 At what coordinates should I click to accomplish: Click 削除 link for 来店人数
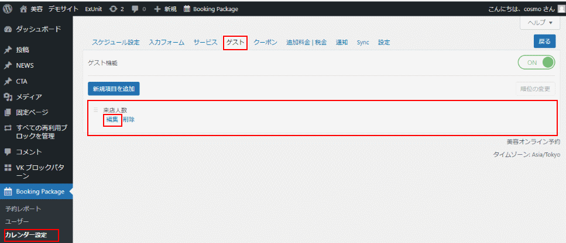(129, 120)
